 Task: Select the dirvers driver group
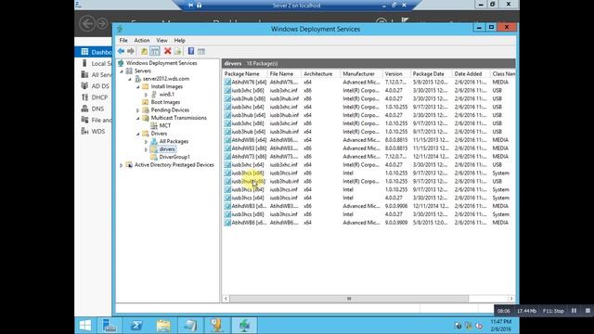167,149
